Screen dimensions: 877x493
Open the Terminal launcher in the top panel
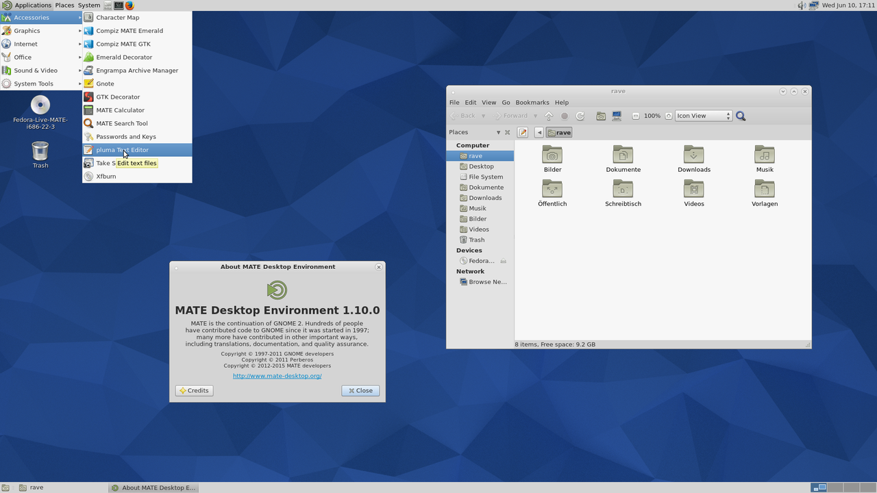click(119, 5)
